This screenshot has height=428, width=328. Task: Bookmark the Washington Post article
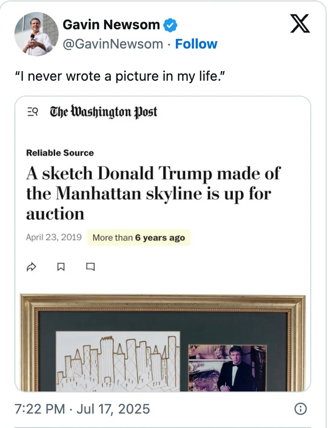pyautogui.click(x=61, y=267)
